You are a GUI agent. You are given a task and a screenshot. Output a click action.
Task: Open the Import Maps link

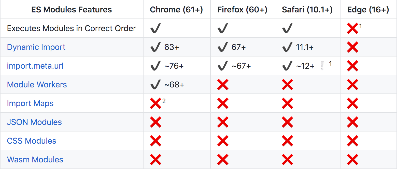click(30, 103)
